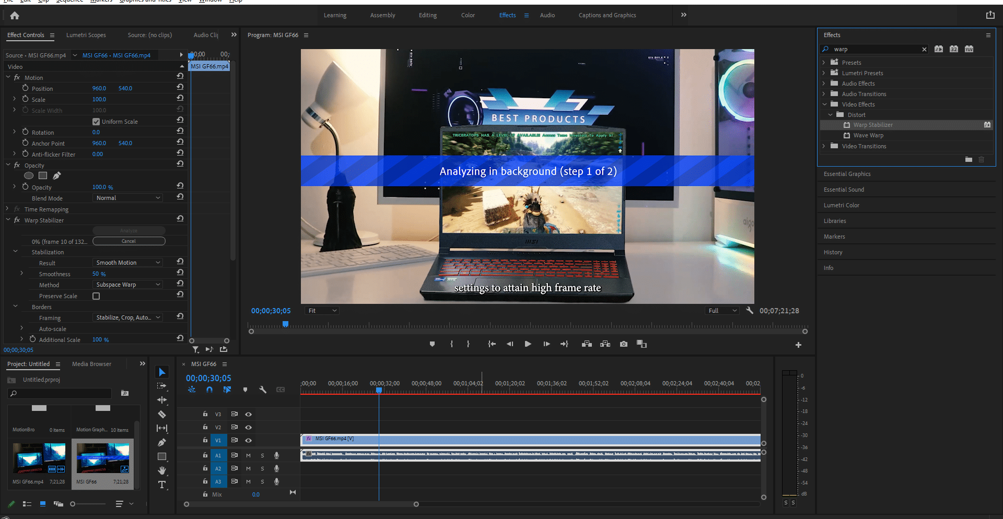The width and height of the screenshot is (1003, 519).
Task: Select the Selection tool arrow
Action: pos(162,372)
